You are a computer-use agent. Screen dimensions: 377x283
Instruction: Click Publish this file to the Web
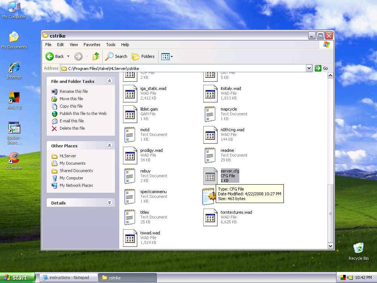coord(83,113)
